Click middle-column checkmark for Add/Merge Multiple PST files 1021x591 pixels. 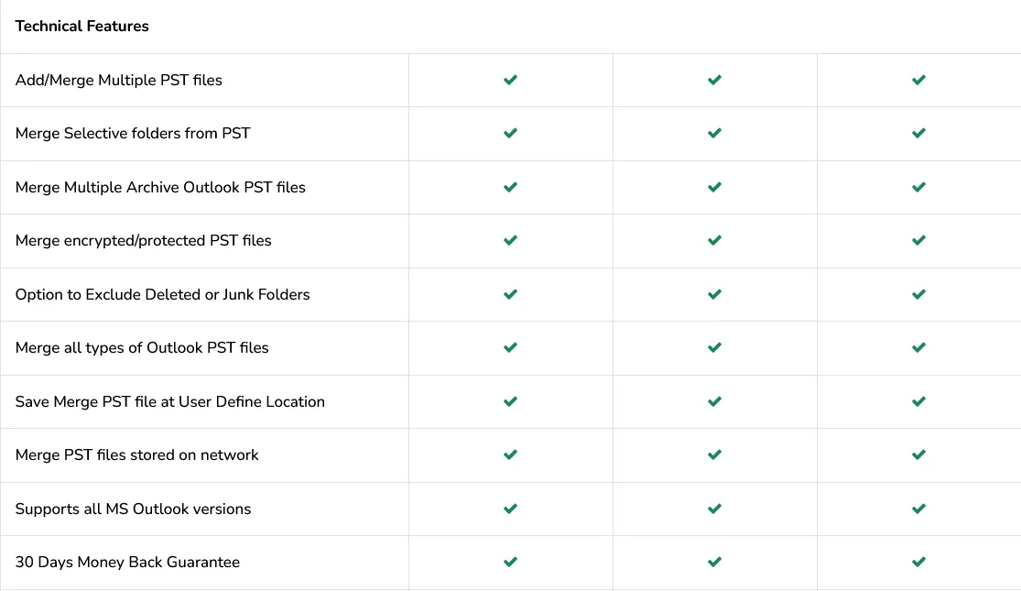pos(715,80)
